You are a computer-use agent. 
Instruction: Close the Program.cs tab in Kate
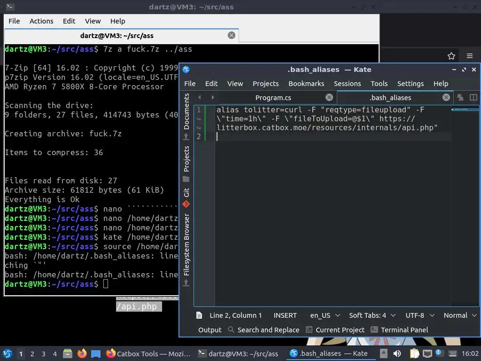click(329, 97)
